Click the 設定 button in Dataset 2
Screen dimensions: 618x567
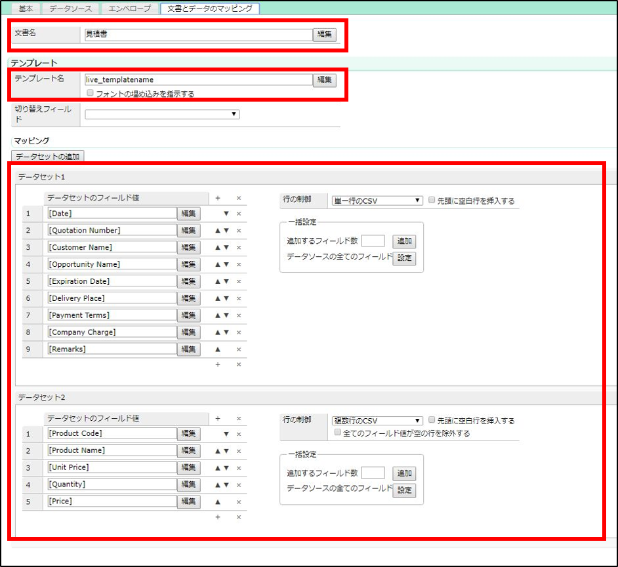404,490
